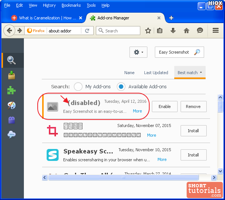Open the hamburger menu
This screenshot has width=225, height=200.
click(216, 31)
